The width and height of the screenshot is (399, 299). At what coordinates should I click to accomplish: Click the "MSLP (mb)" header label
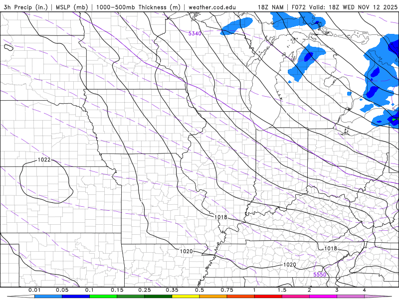pos(72,7)
